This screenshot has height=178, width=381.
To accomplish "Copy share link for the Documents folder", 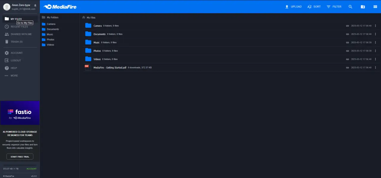I will 347,34.
